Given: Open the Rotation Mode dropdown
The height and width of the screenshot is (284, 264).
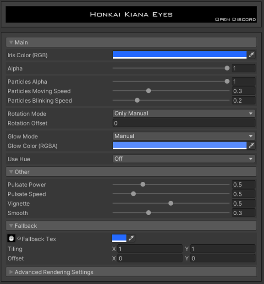Looking at the screenshot, I should (184, 114).
